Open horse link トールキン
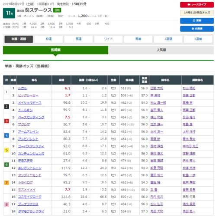 click(25, 110)
